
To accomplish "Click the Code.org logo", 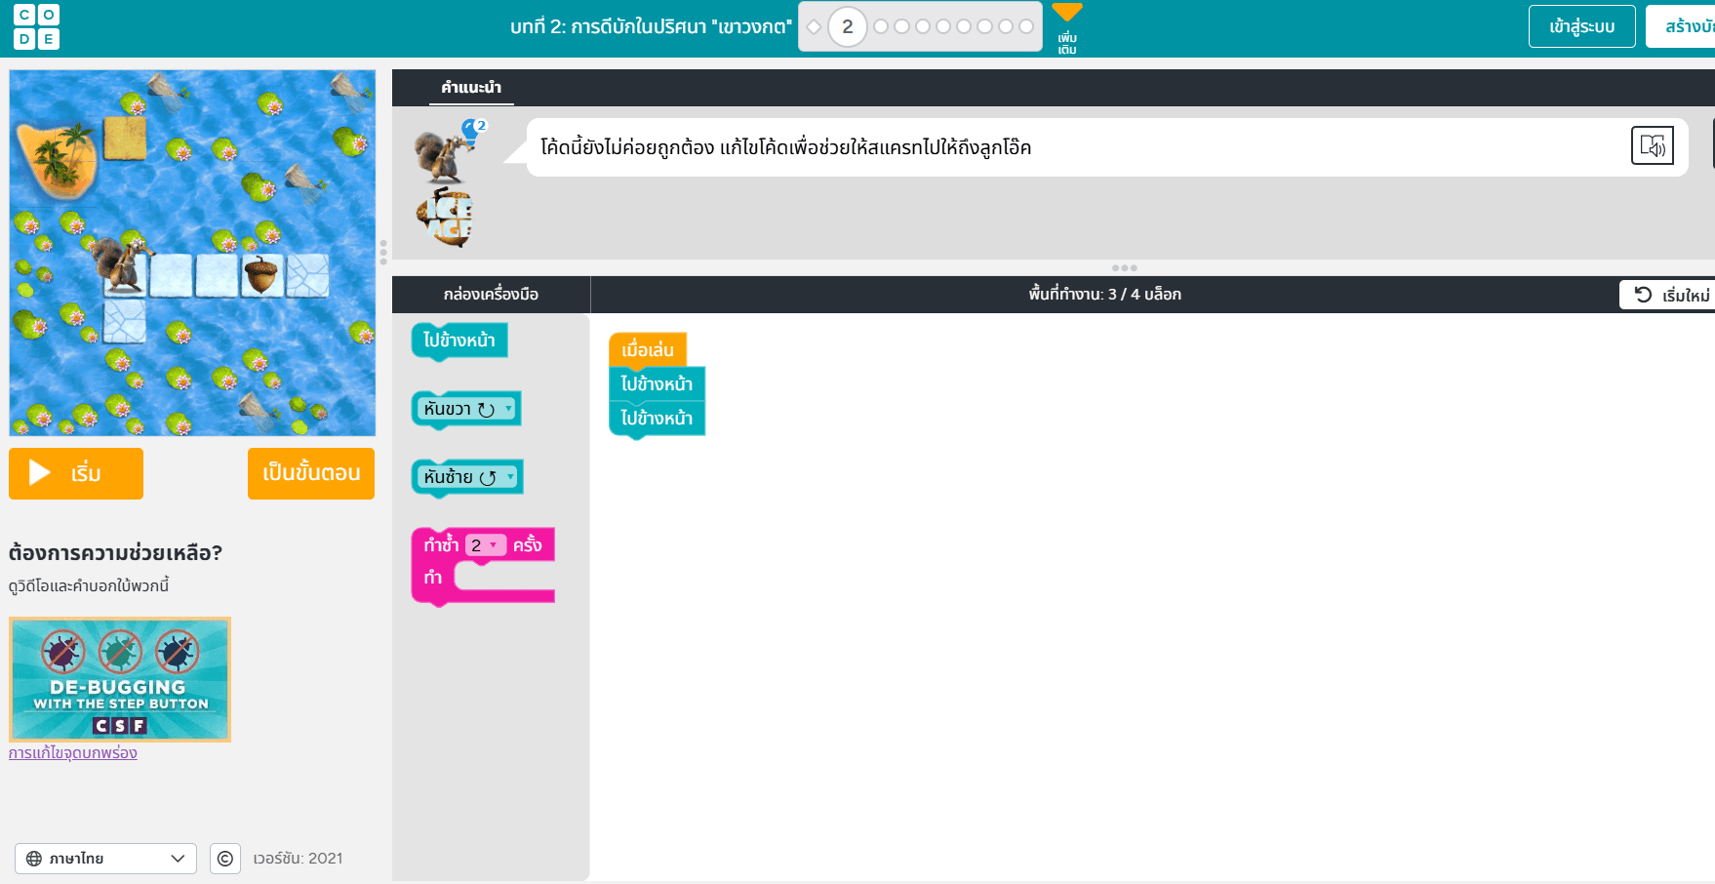I will tap(37, 26).
